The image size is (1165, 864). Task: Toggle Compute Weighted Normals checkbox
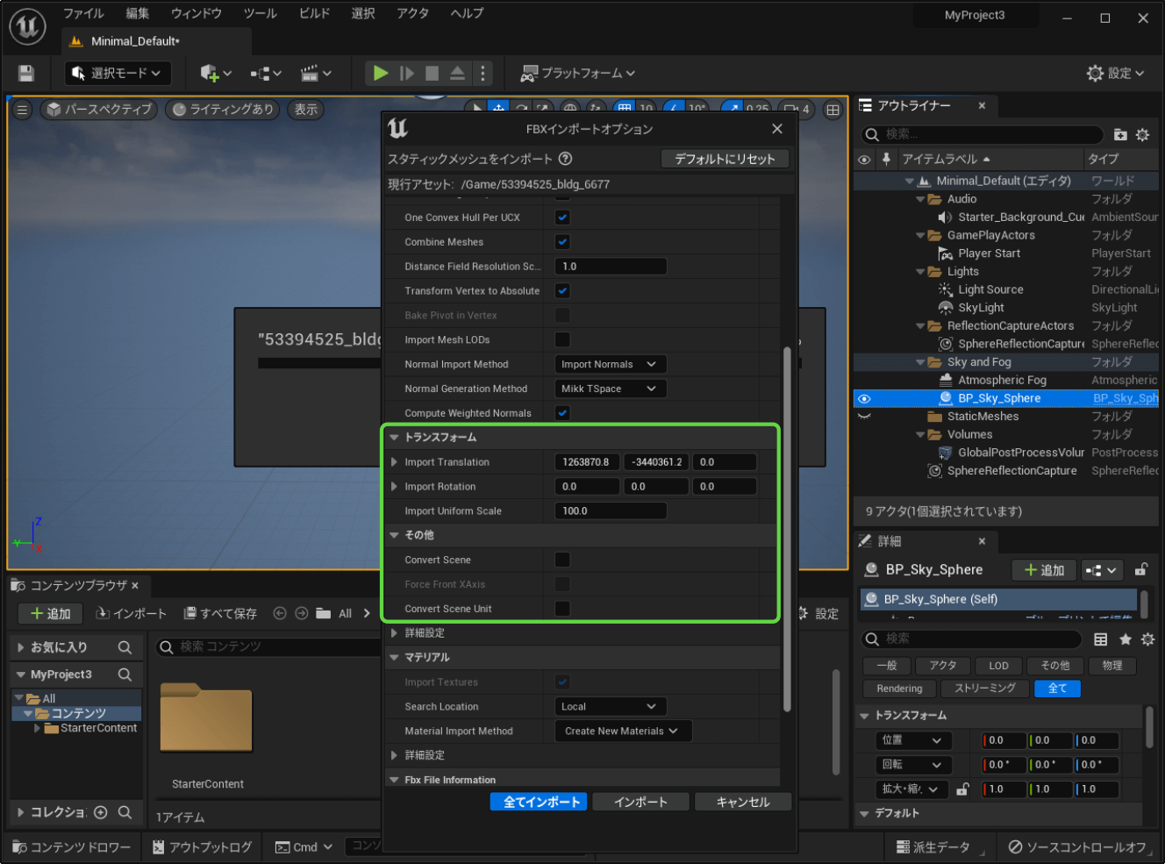point(562,412)
